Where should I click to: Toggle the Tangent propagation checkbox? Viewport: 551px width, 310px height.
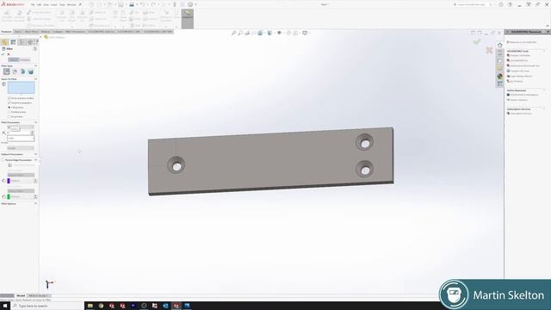[9, 103]
